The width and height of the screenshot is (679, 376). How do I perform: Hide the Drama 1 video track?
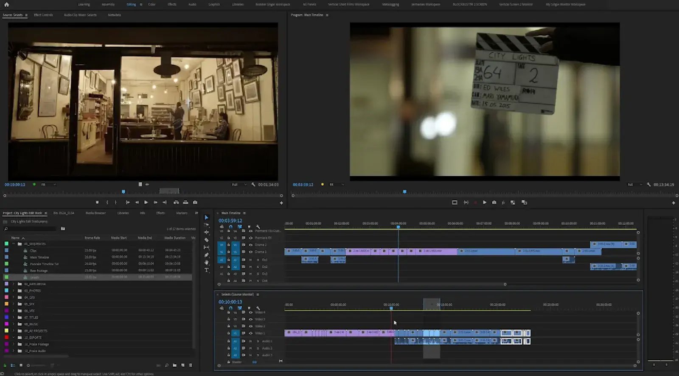[x=251, y=252]
